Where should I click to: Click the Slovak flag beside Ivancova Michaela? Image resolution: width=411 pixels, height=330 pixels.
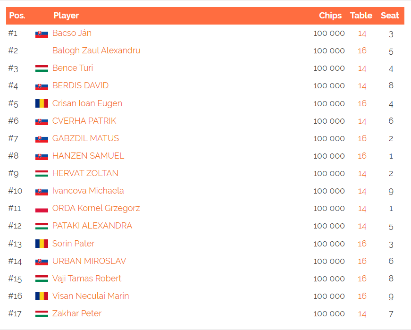(x=42, y=192)
